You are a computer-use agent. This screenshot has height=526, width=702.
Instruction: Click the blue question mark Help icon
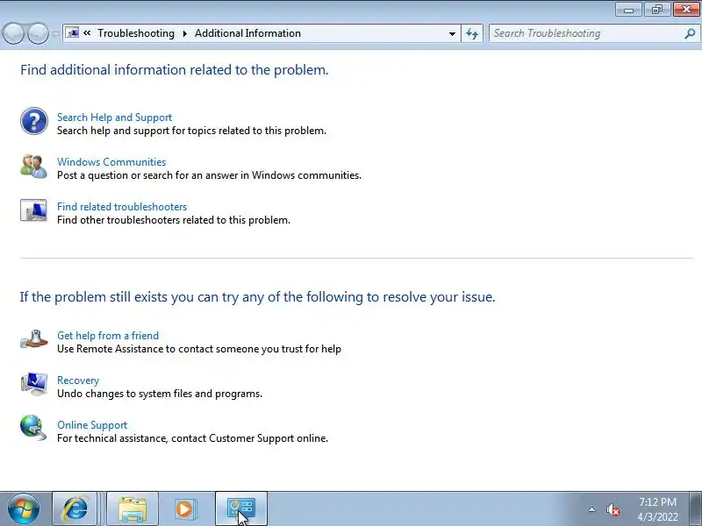pyautogui.click(x=34, y=121)
